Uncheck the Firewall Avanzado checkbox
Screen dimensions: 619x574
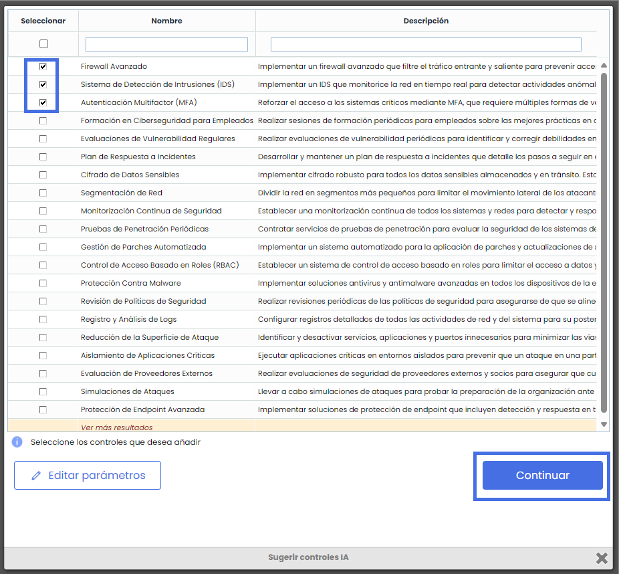coord(43,67)
